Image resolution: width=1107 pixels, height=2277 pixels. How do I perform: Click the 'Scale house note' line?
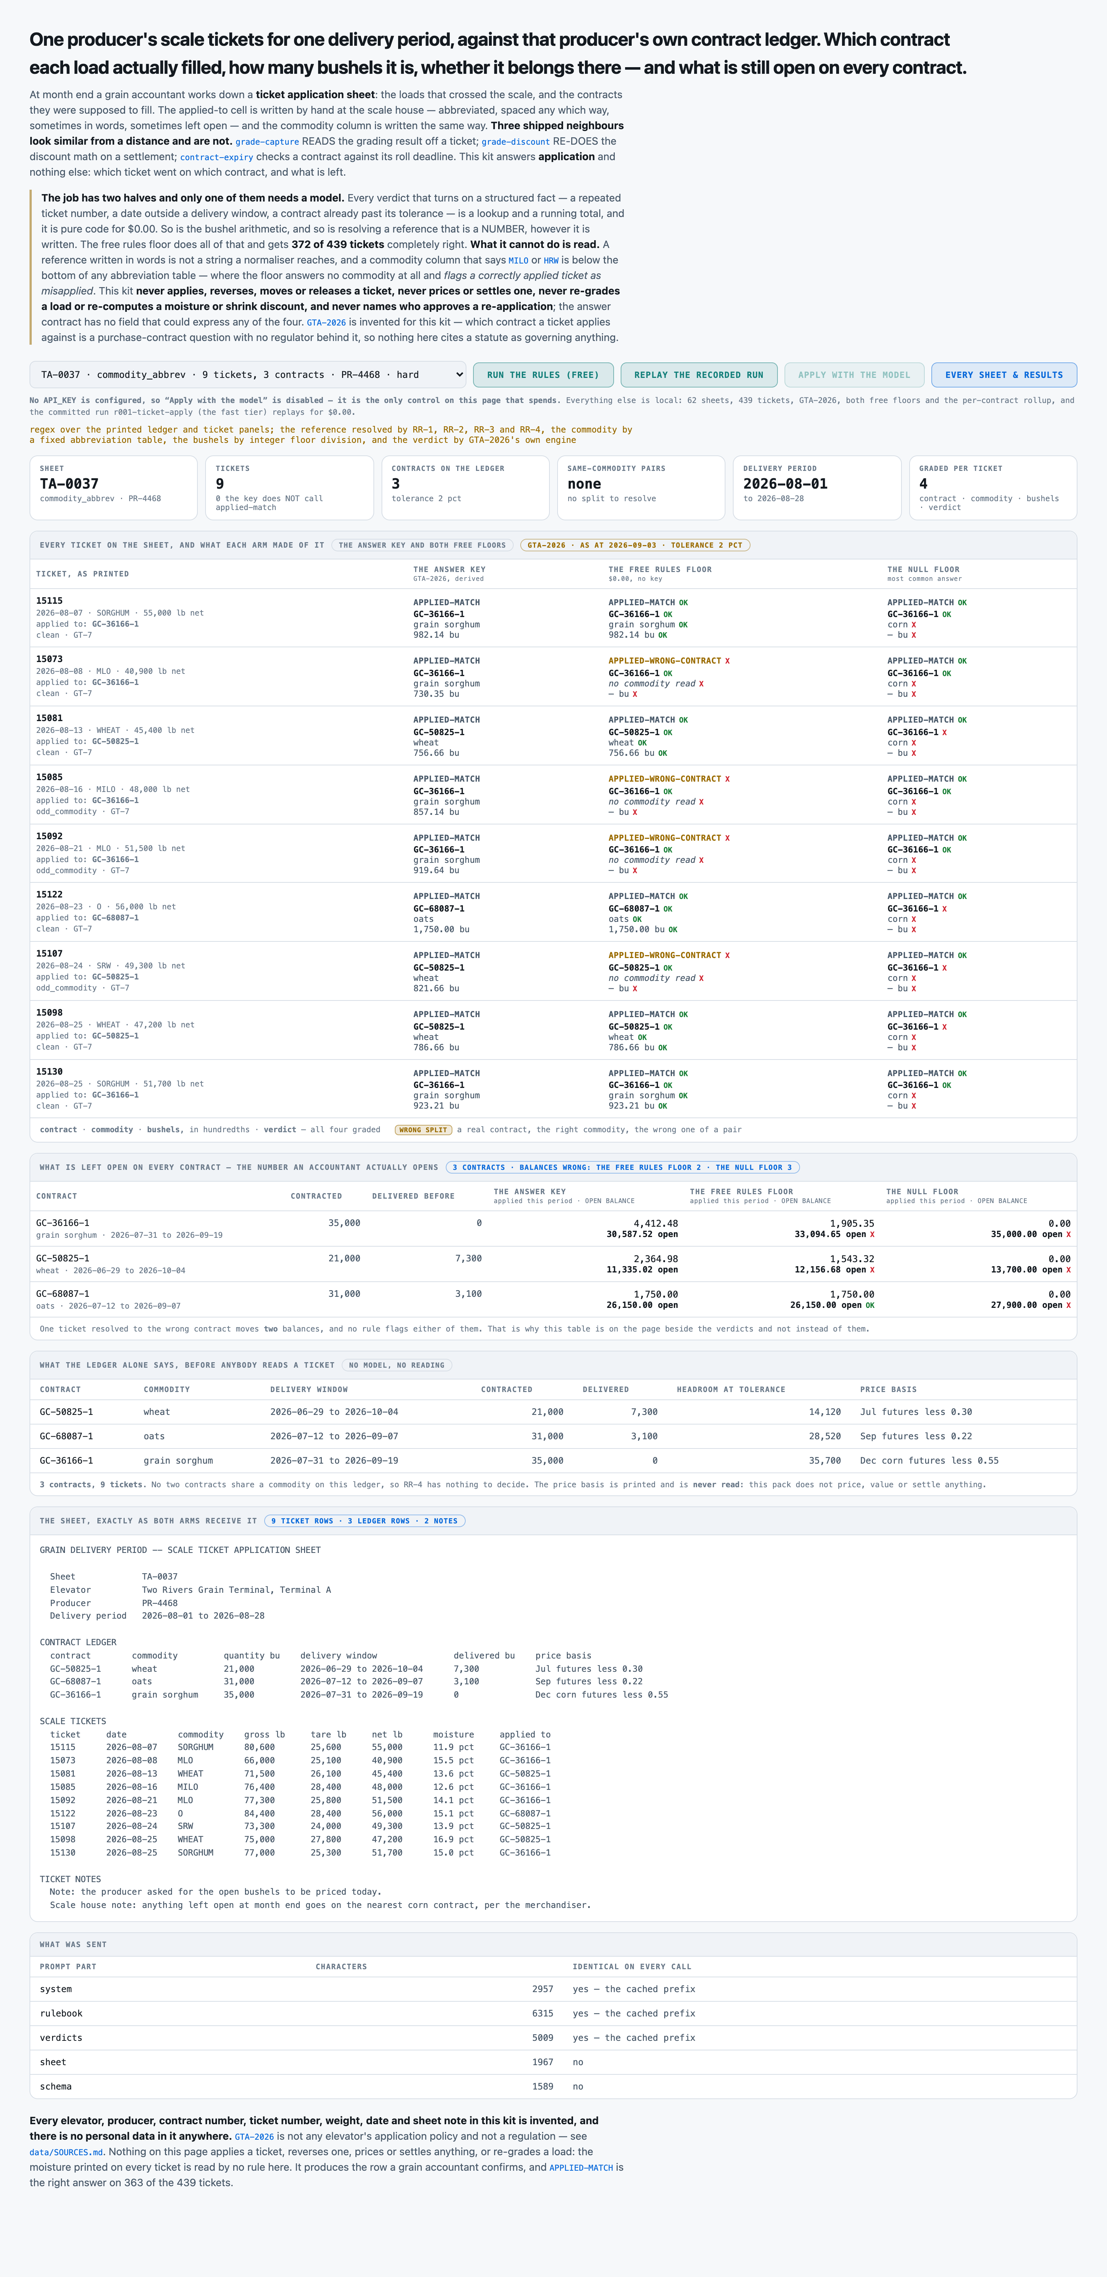click(x=321, y=1906)
